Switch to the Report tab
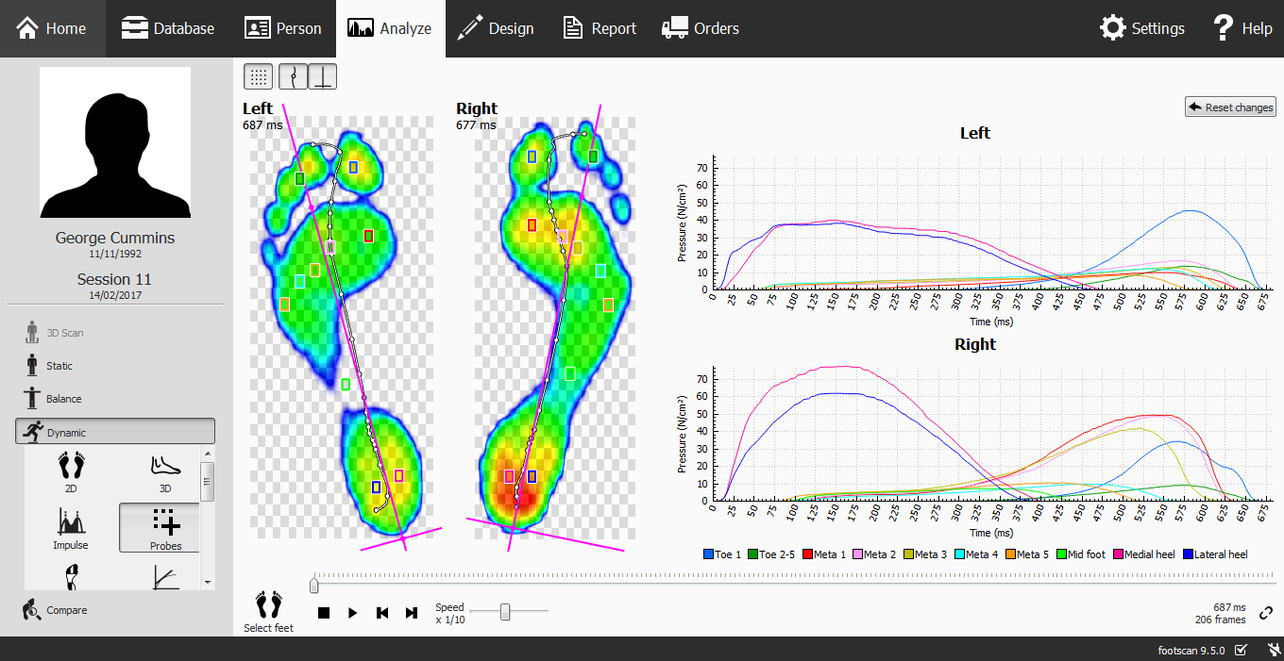 [x=599, y=28]
